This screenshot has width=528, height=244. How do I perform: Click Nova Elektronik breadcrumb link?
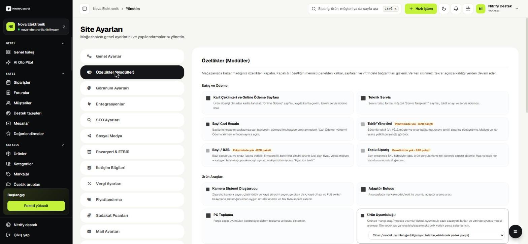click(x=106, y=9)
